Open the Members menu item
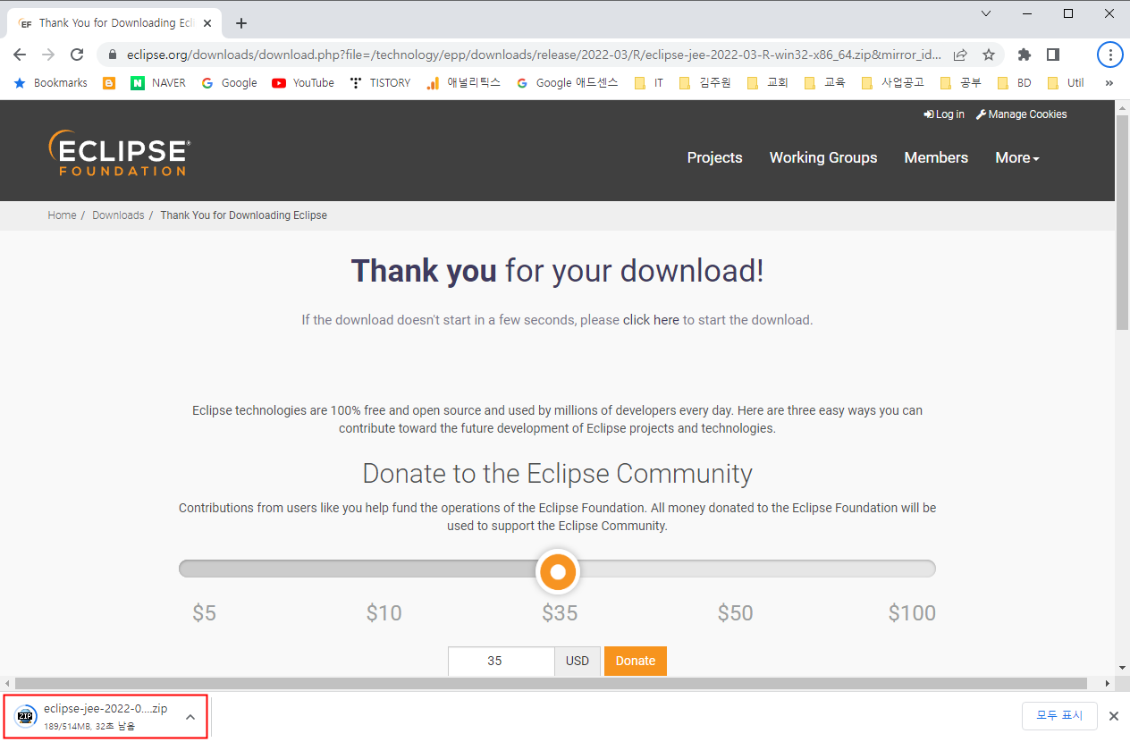 click(x=936, y=157)
